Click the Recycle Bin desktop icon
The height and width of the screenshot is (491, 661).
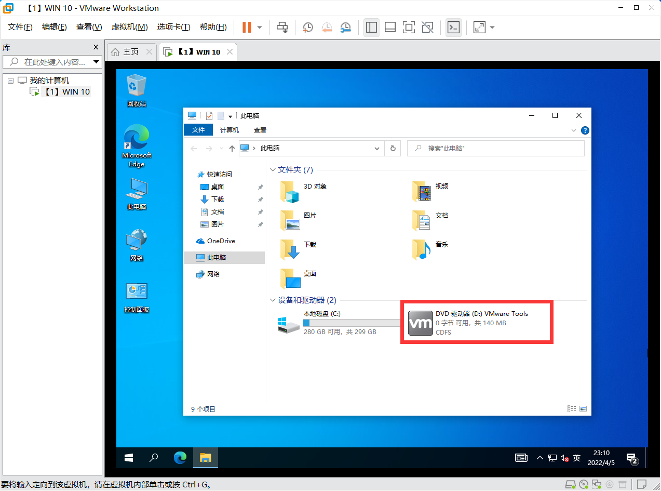(x=137, y=90)
